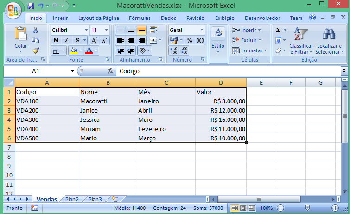Apply fill color with the paint bucket

click(74, 50)
